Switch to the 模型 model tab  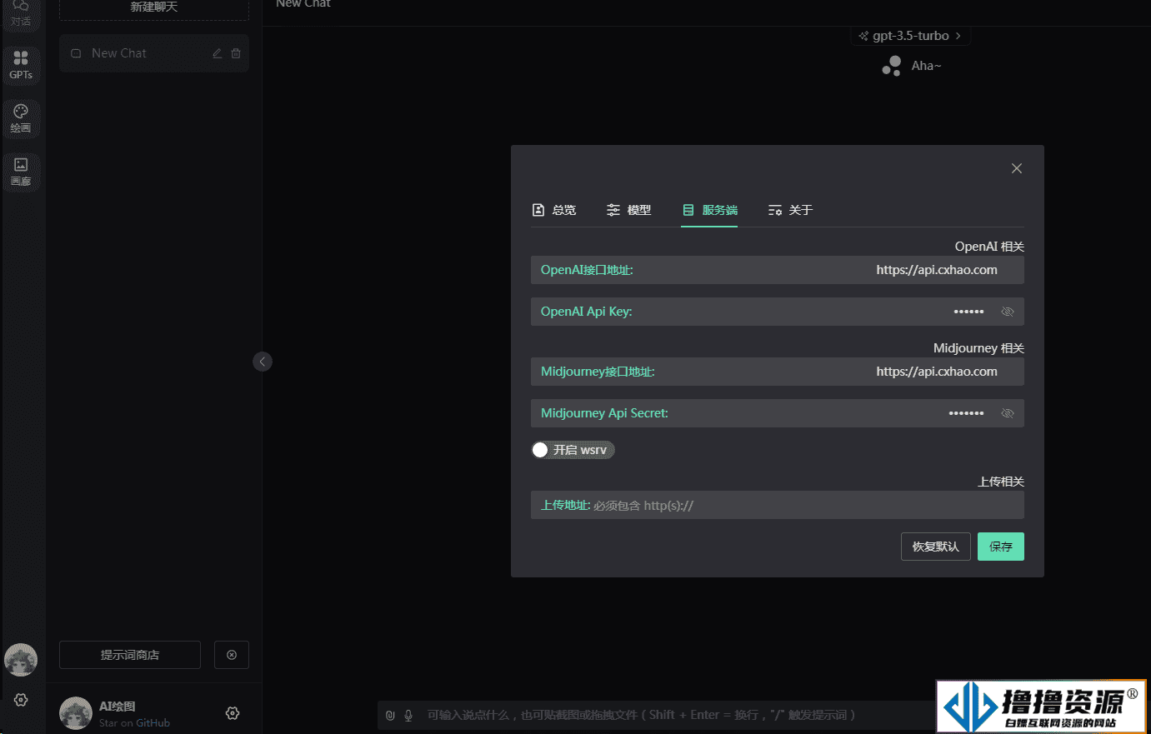point(629,210)
